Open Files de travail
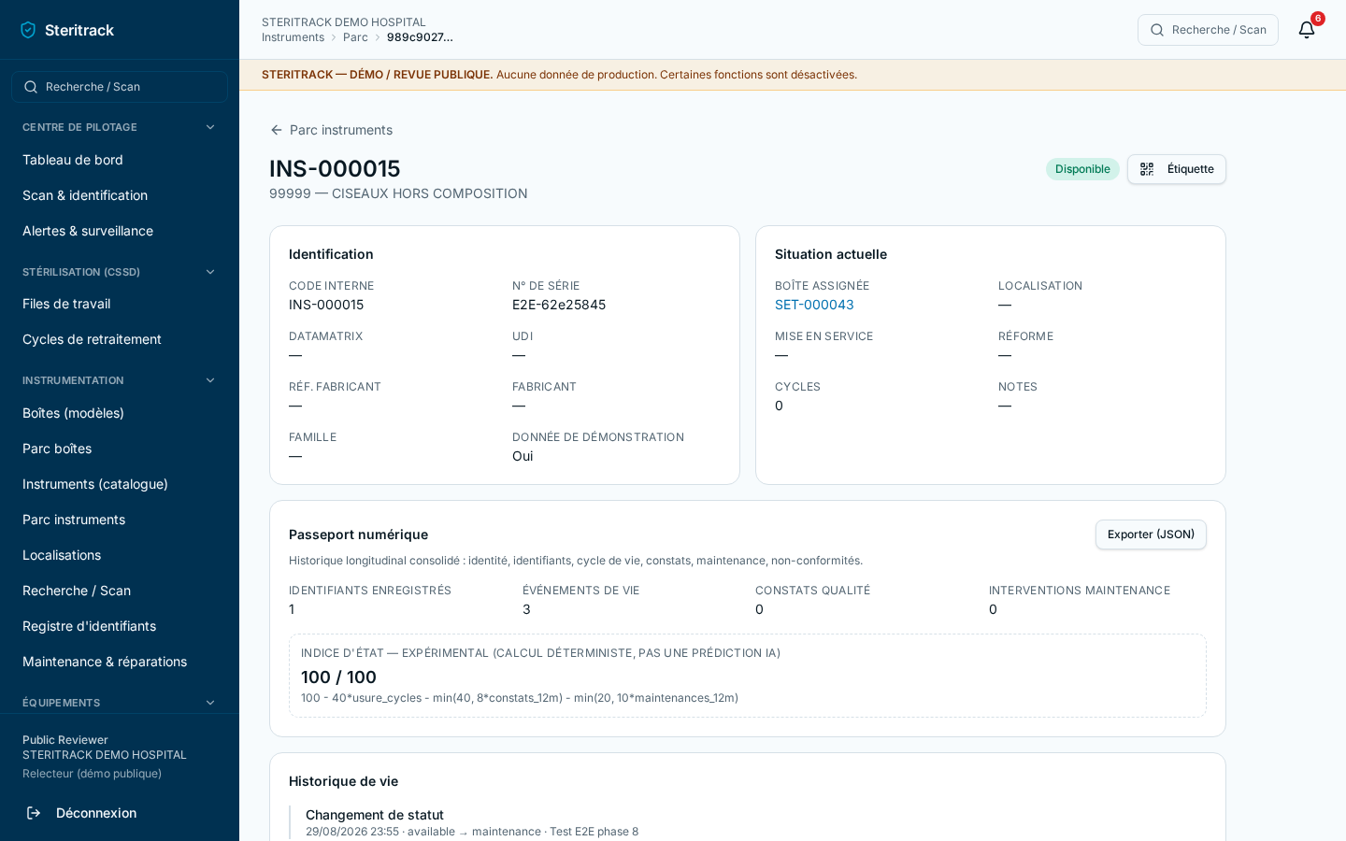Image resolution: width=1346 pixels, height=841 pixels. tap(120, 304)
